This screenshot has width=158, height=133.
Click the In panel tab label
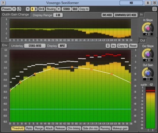point(141,15)
